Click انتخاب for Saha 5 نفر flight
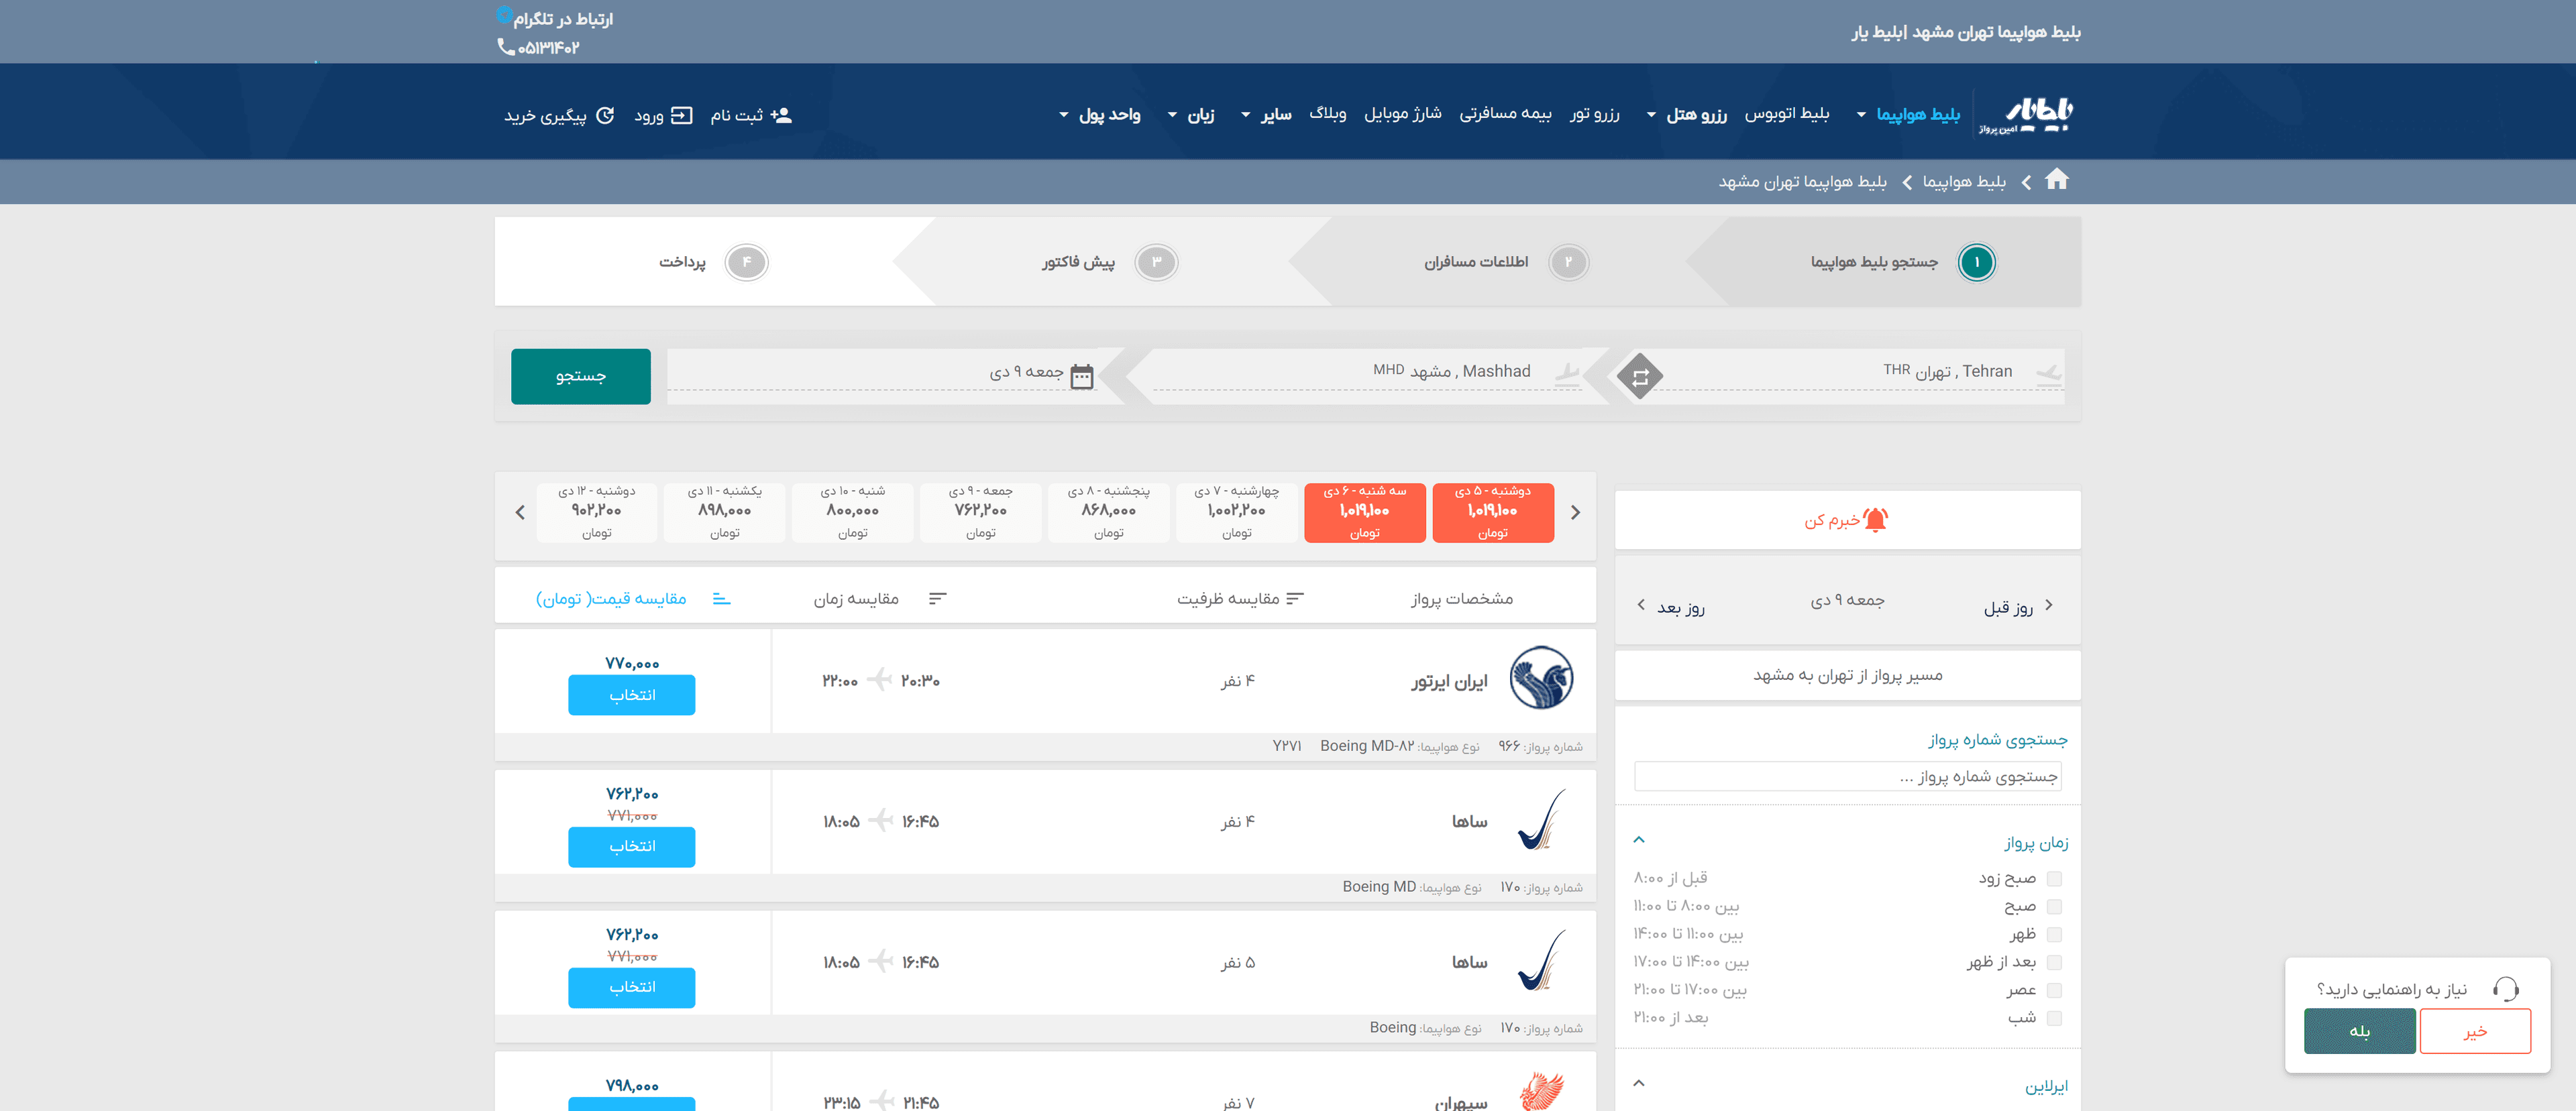This screenshot has width=2576, height=1111. (x=631, y=987)
